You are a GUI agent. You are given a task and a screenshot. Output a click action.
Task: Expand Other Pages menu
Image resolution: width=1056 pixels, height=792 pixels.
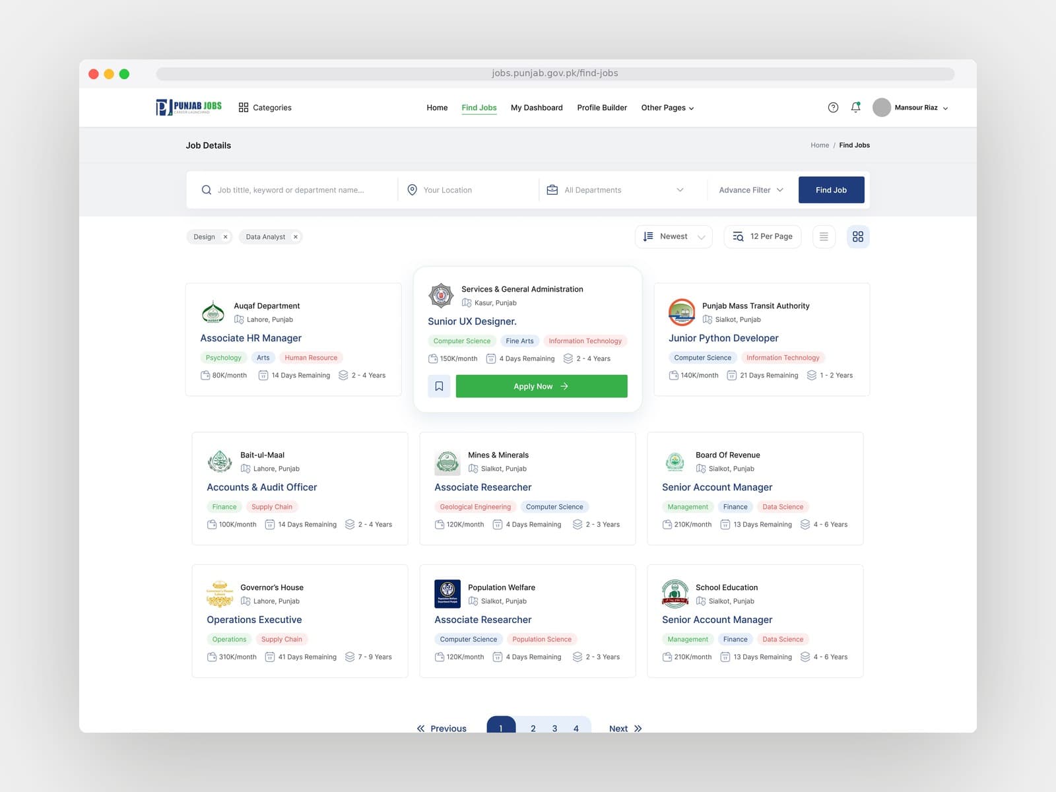point(667,108)
